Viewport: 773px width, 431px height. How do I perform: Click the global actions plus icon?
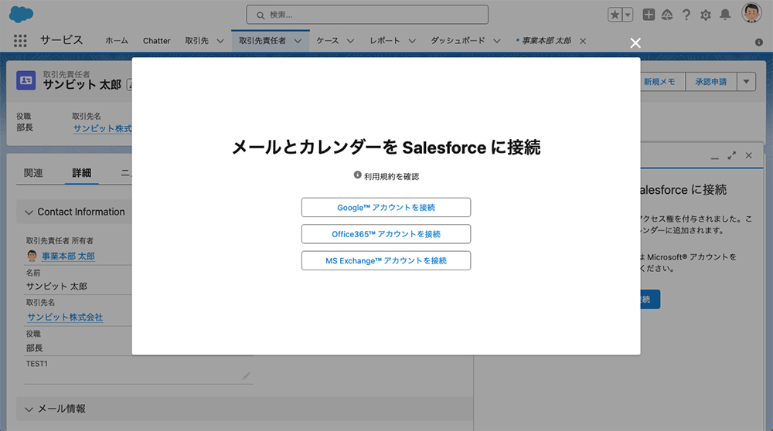(649, 15)
